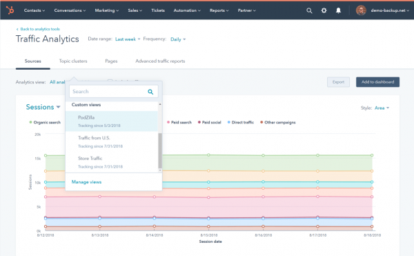414x256 pixels.
Task: Select Traffic from U.S. custom view
Action: (112, 141)
